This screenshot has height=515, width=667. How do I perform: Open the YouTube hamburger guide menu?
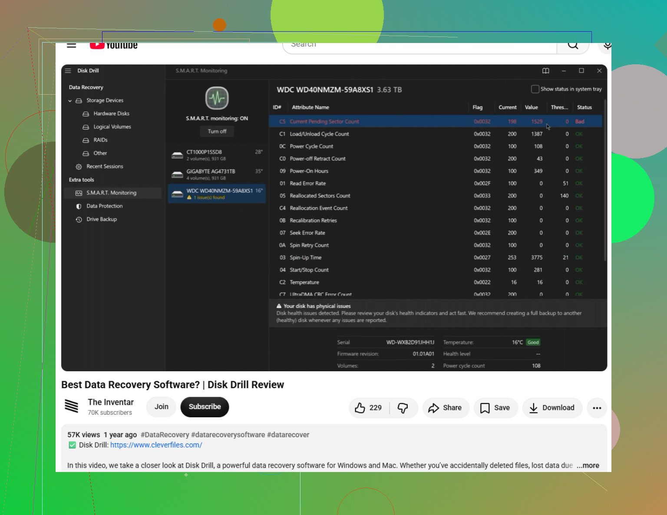tap(72, 45)
